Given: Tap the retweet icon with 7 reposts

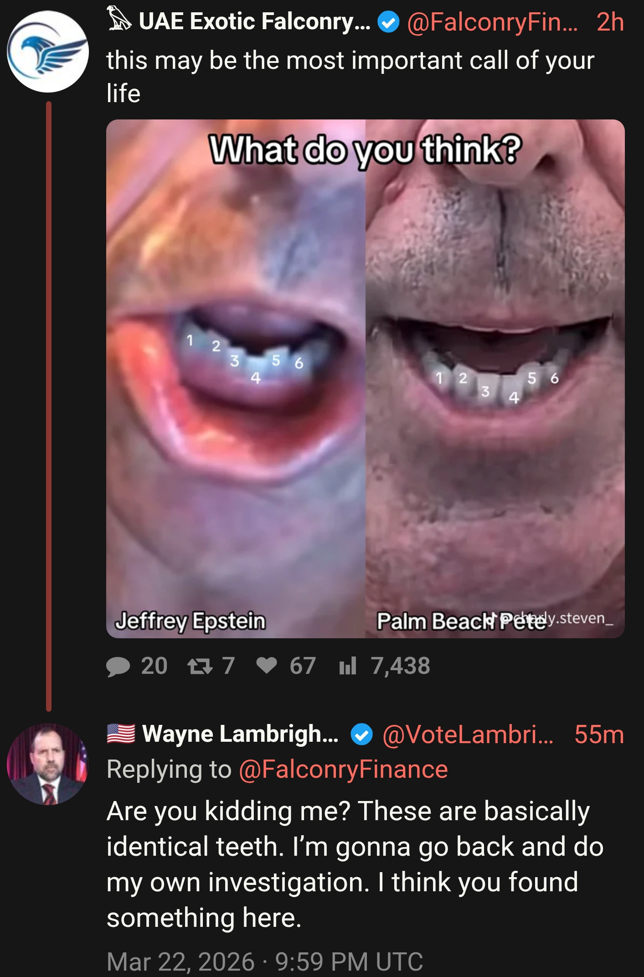Looking at the screenshot, I should (x=200, y=666).
